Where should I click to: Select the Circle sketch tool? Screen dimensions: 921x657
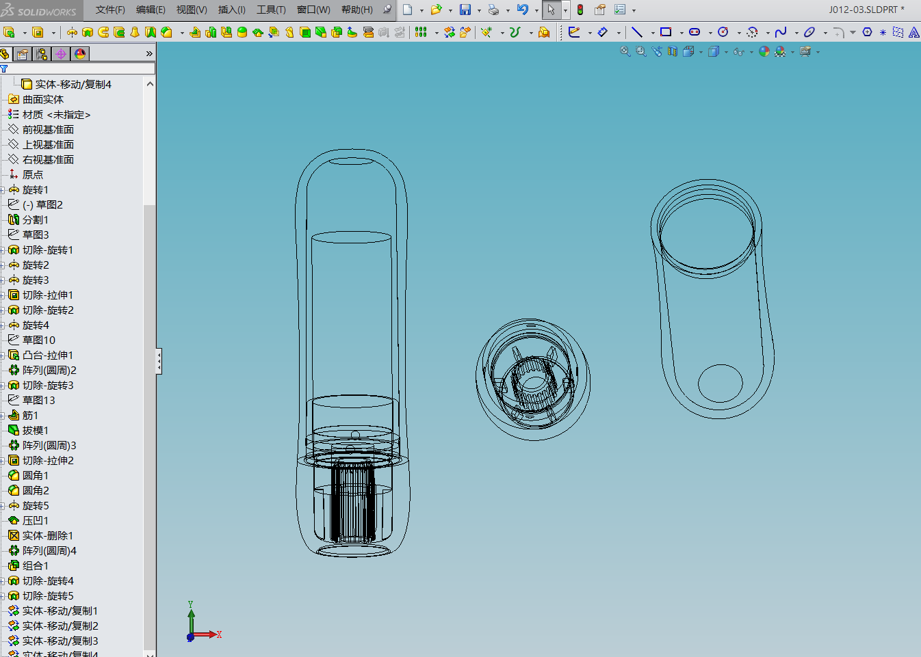click(723, 32)
